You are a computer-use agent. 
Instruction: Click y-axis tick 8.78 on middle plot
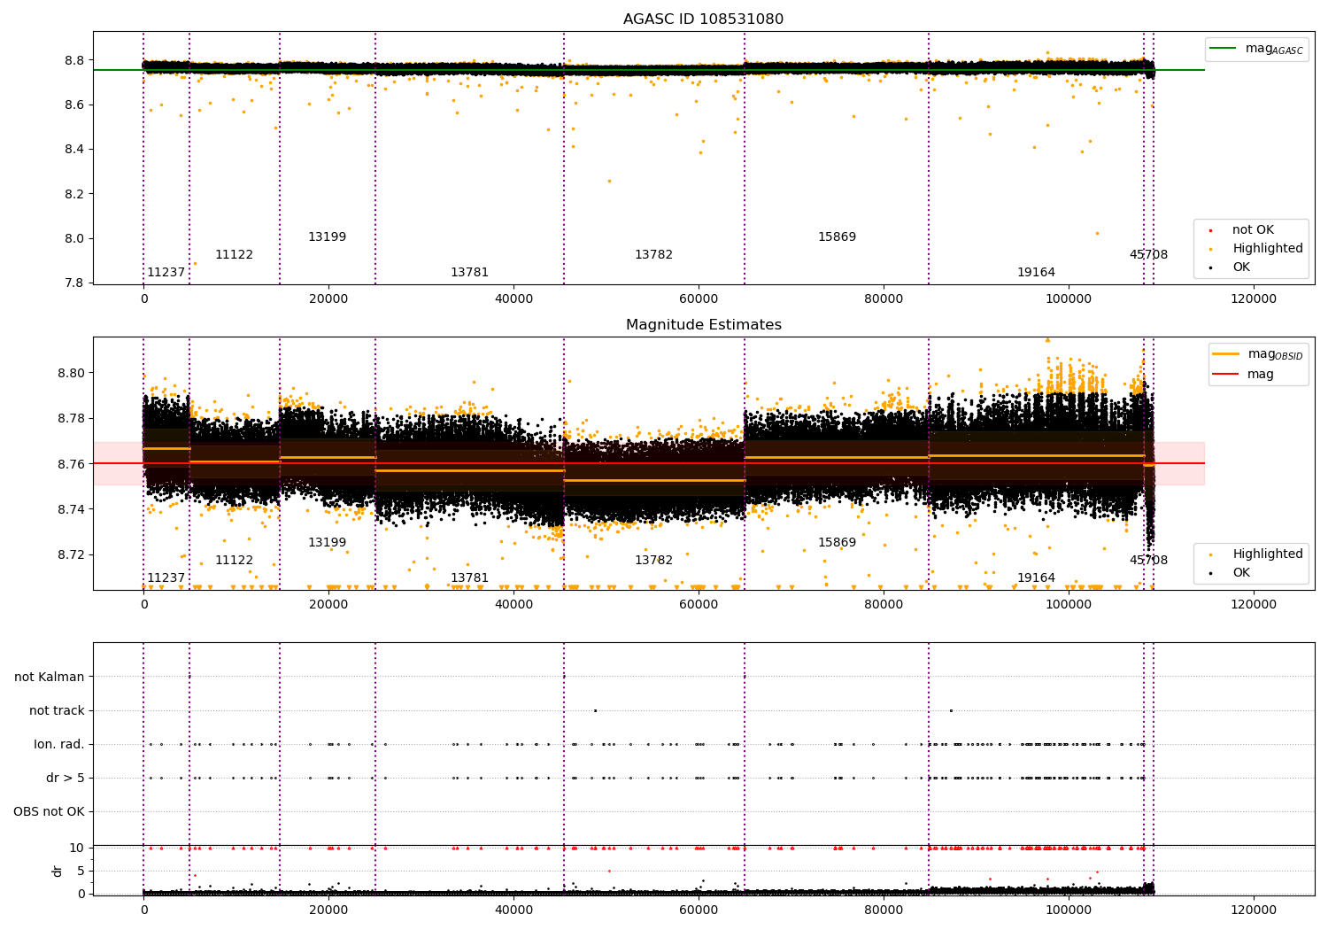72,419
